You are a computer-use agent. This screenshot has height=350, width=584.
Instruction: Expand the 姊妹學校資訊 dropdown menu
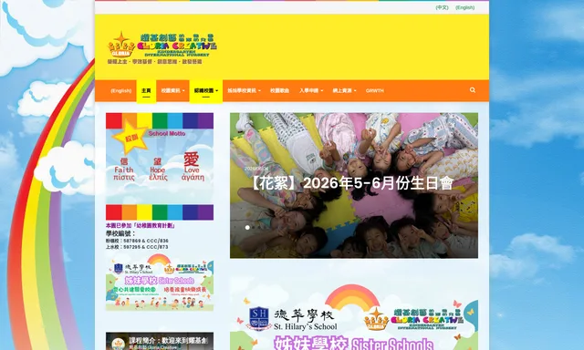(244, 90)
